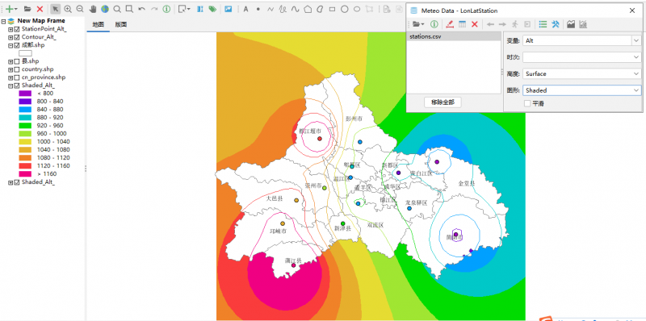Click the 移除全部 remove all button
The image size is (646, 321).
click(x=443, y=102)
